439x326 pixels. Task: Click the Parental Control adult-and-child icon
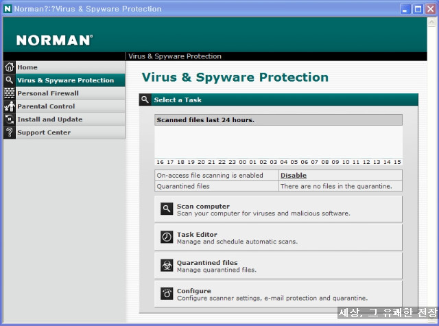(9, 106)
